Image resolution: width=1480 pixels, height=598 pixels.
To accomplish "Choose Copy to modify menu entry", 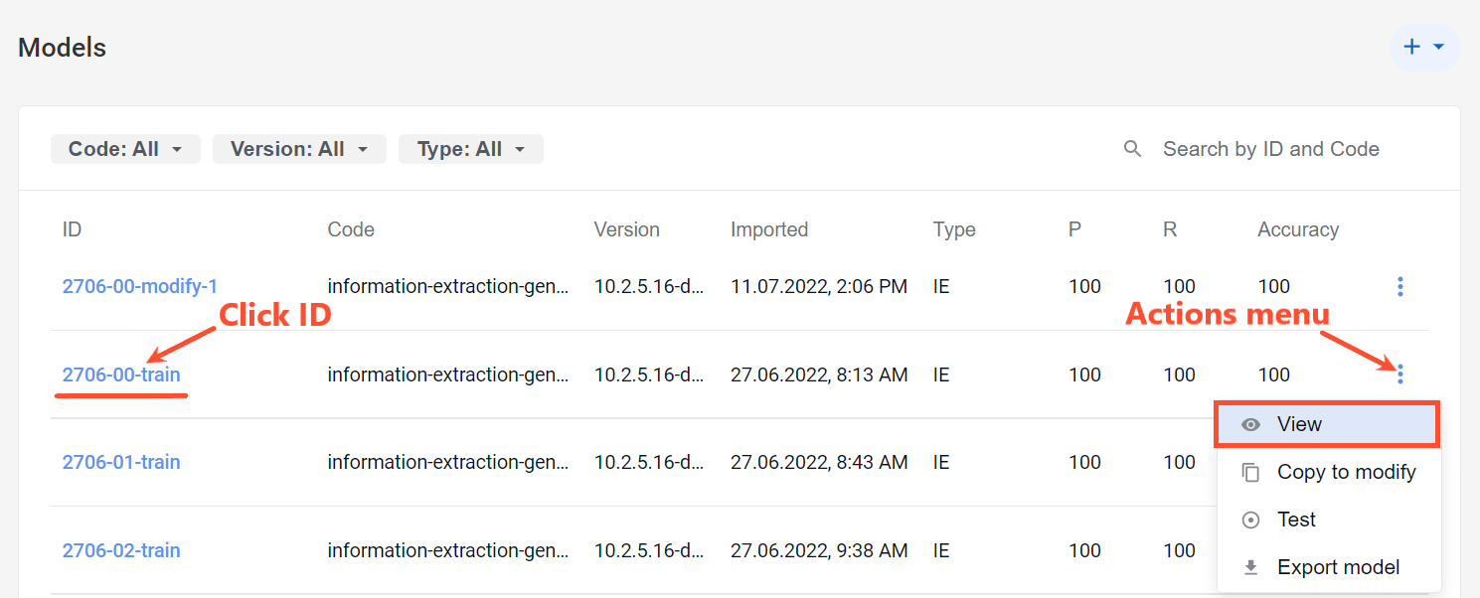I will pos(1329,473).
